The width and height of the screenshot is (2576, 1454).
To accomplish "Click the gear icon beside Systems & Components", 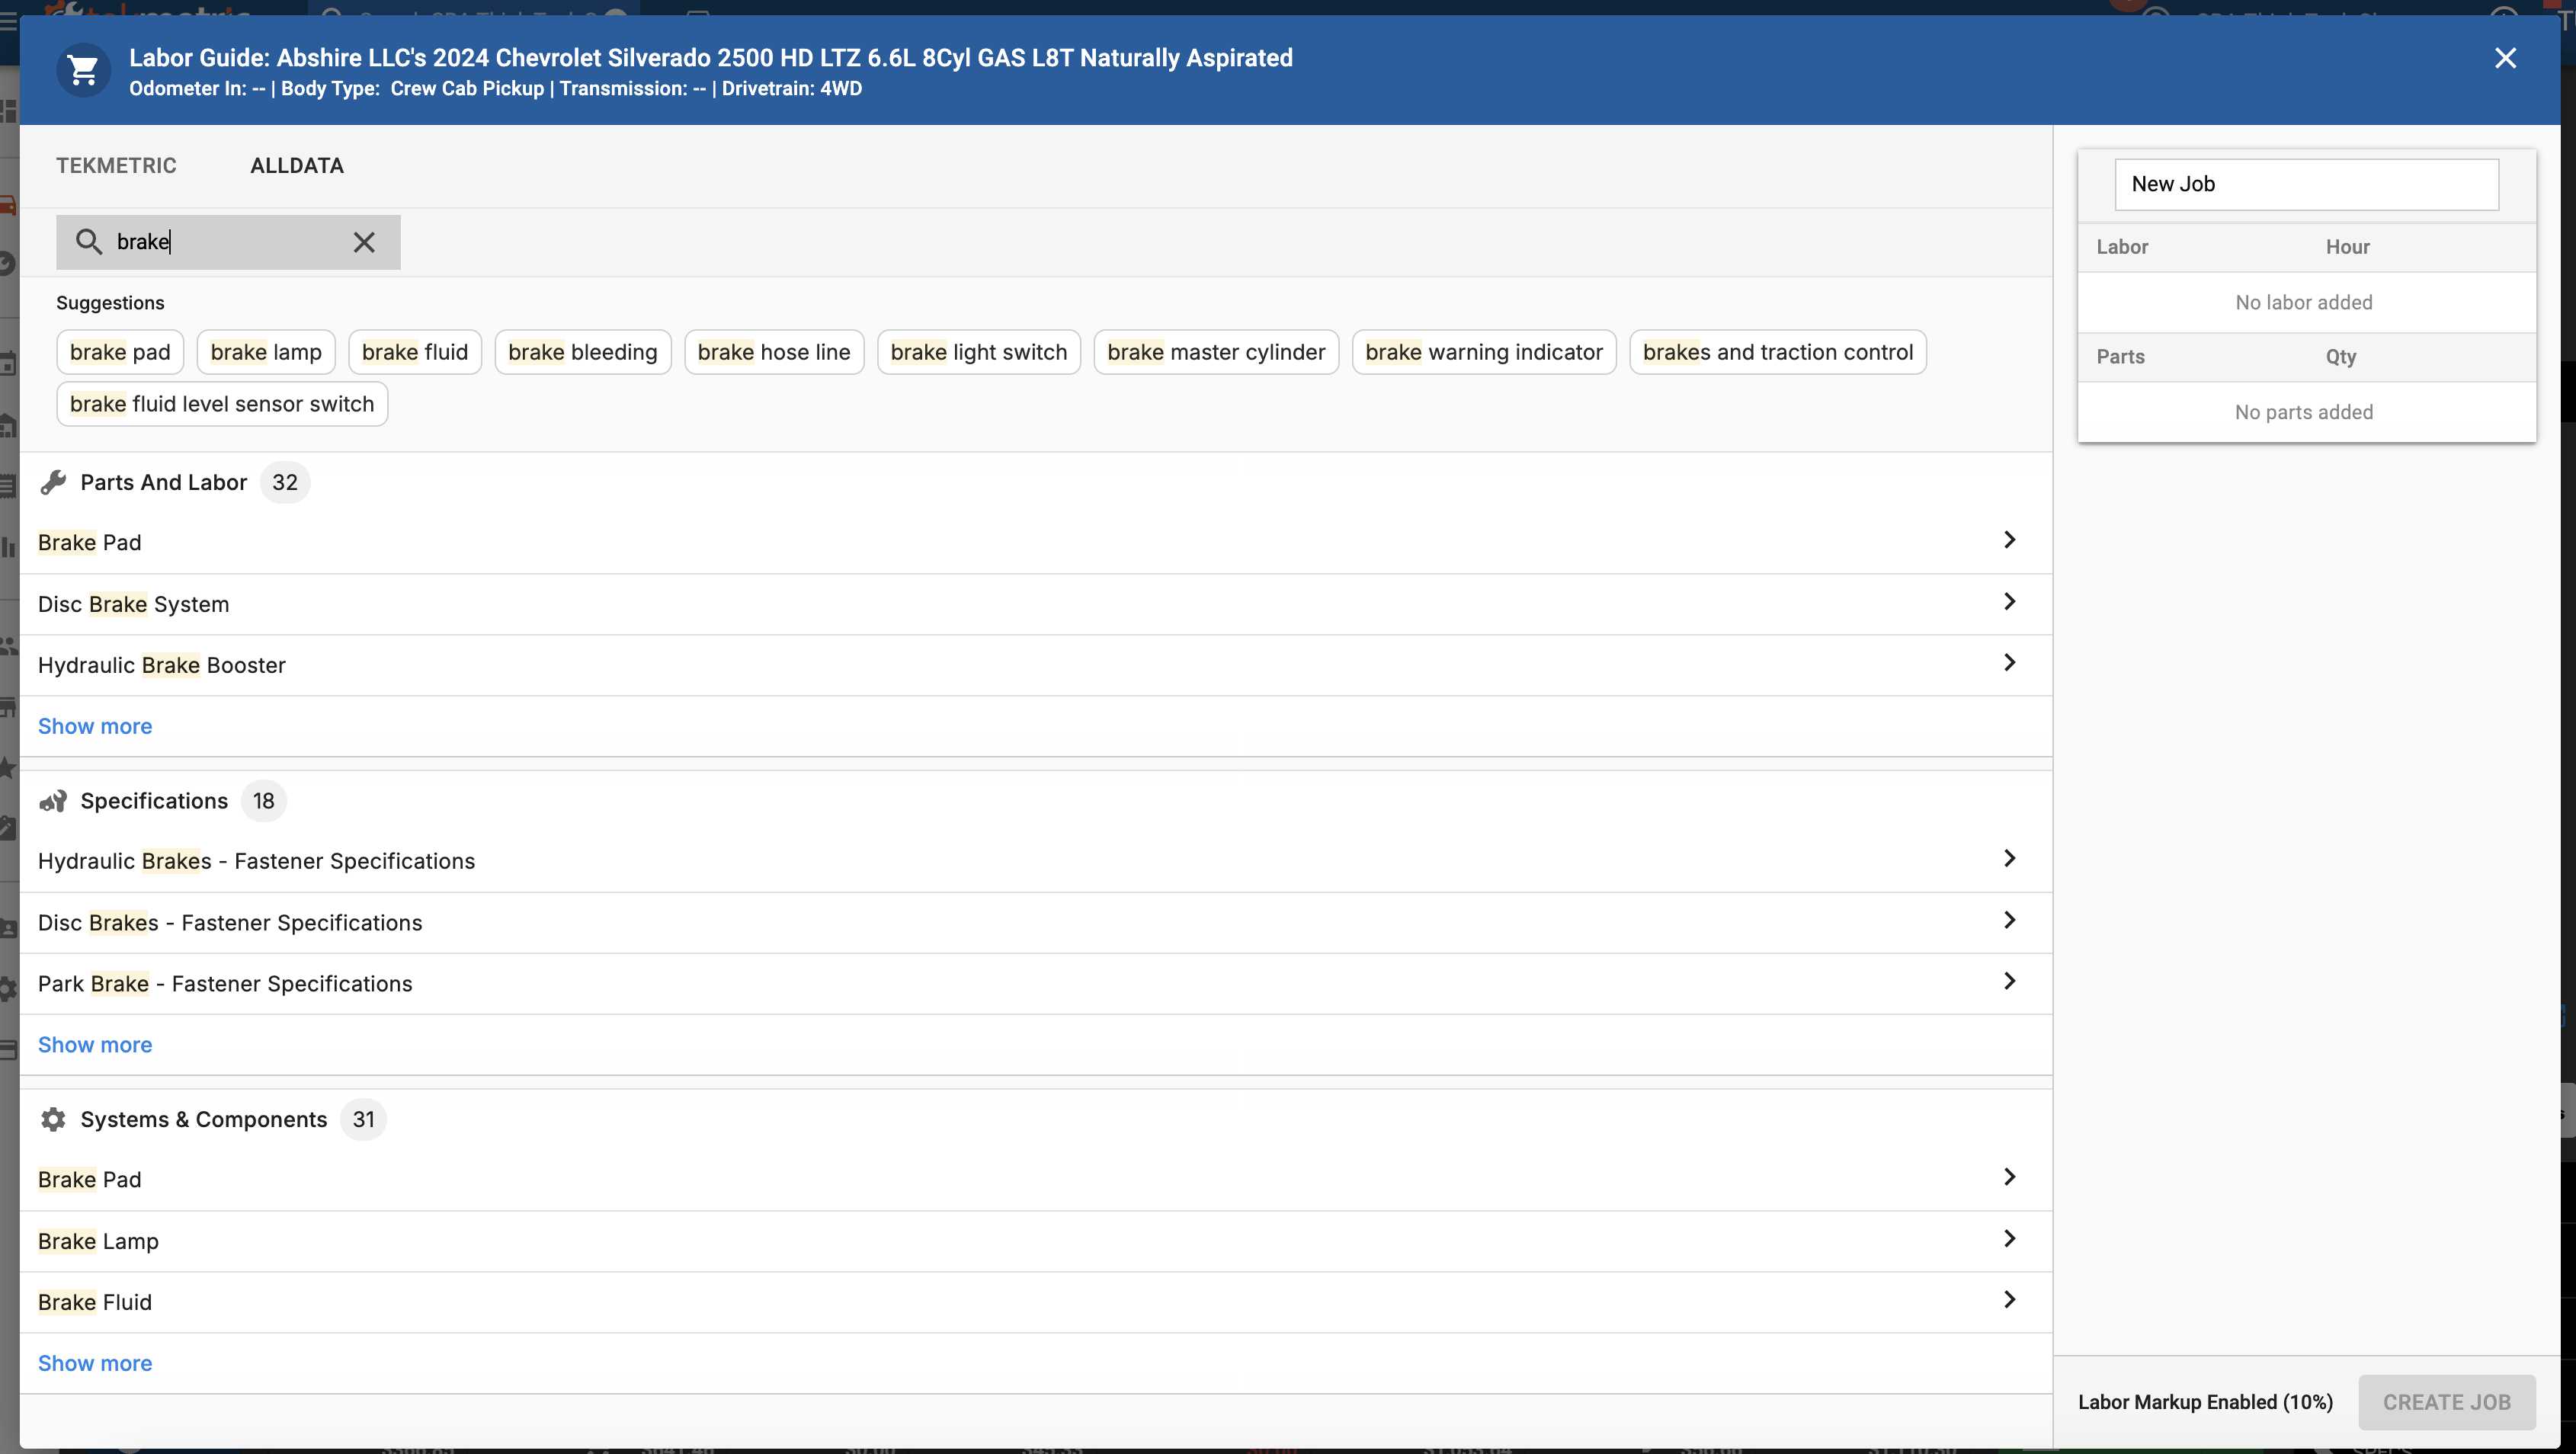I will coord(53,1119).
